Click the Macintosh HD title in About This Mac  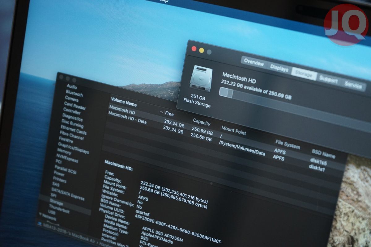click(x=239, y=77)
